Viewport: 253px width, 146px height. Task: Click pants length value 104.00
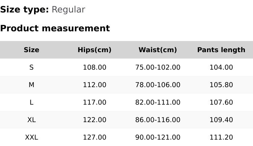pyautogui.click(x=221, y=67)
